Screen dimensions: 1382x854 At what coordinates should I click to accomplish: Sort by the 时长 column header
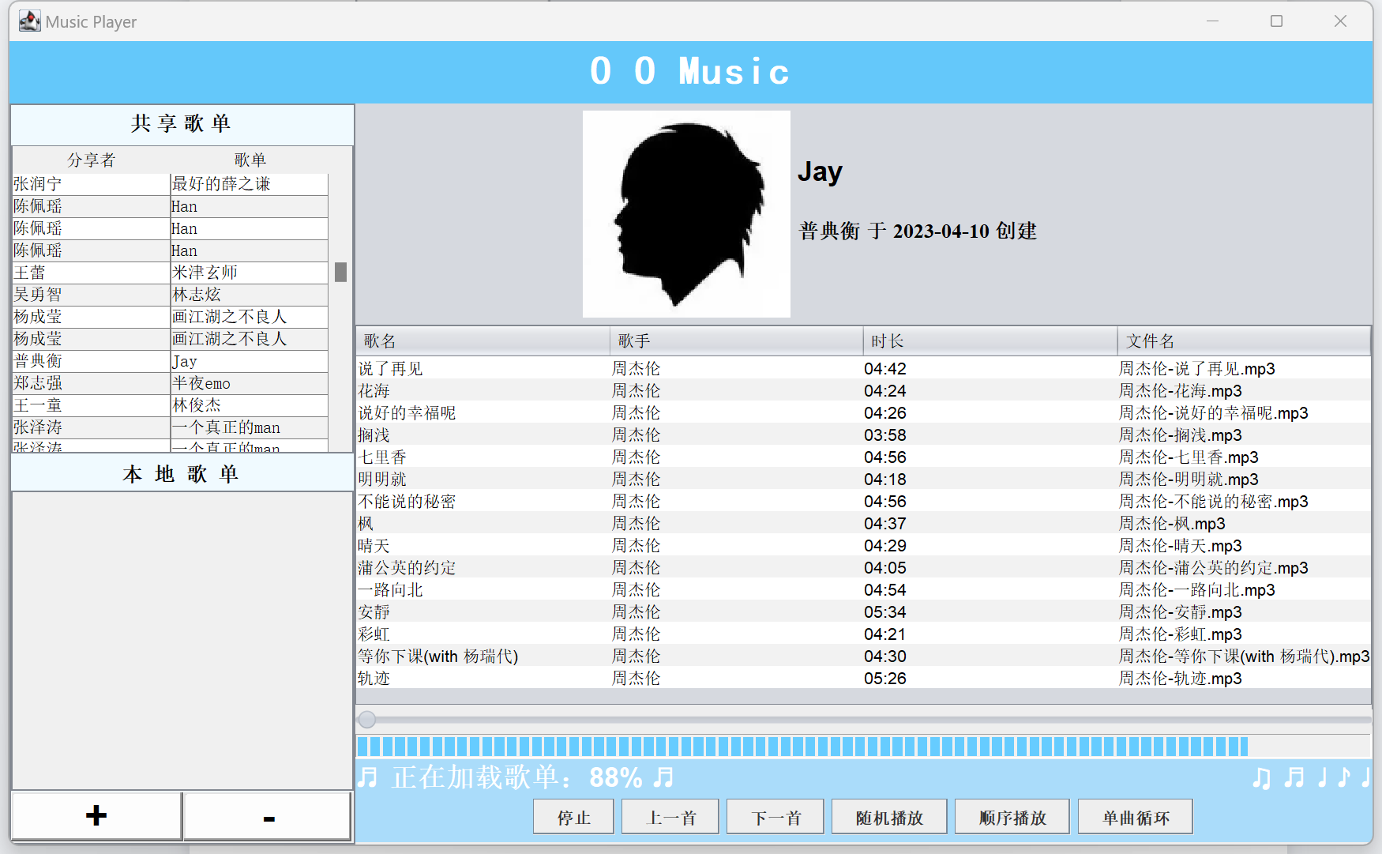point(990,341)
